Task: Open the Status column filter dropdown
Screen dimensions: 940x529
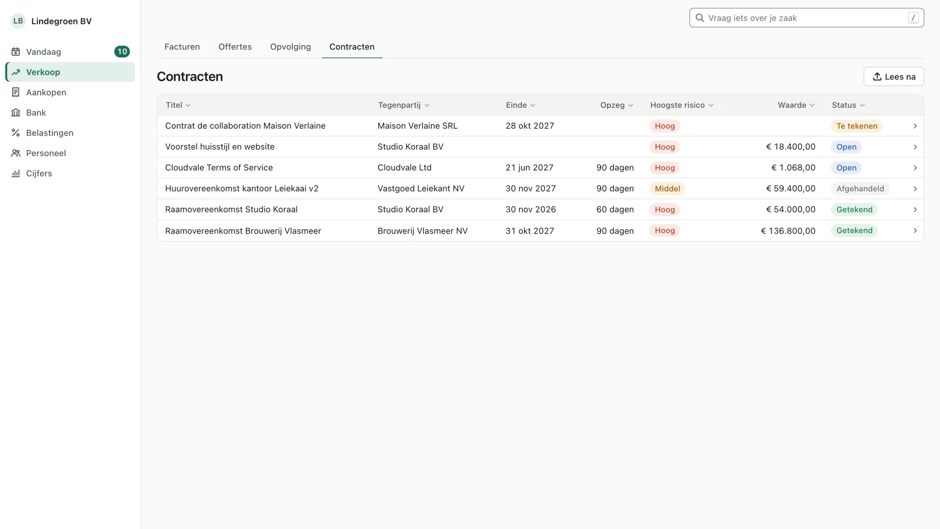Action: coord(862,105)
